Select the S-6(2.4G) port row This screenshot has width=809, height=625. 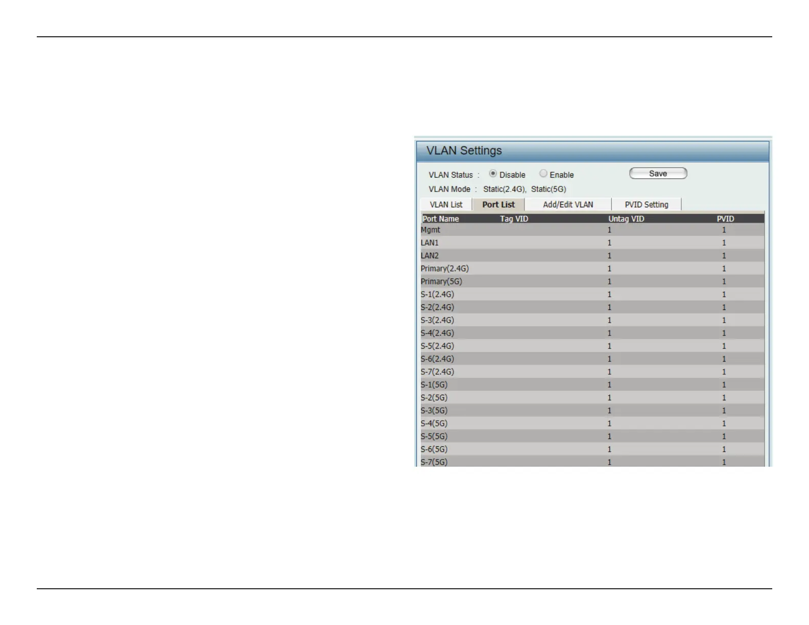click(x=592, y=359)
